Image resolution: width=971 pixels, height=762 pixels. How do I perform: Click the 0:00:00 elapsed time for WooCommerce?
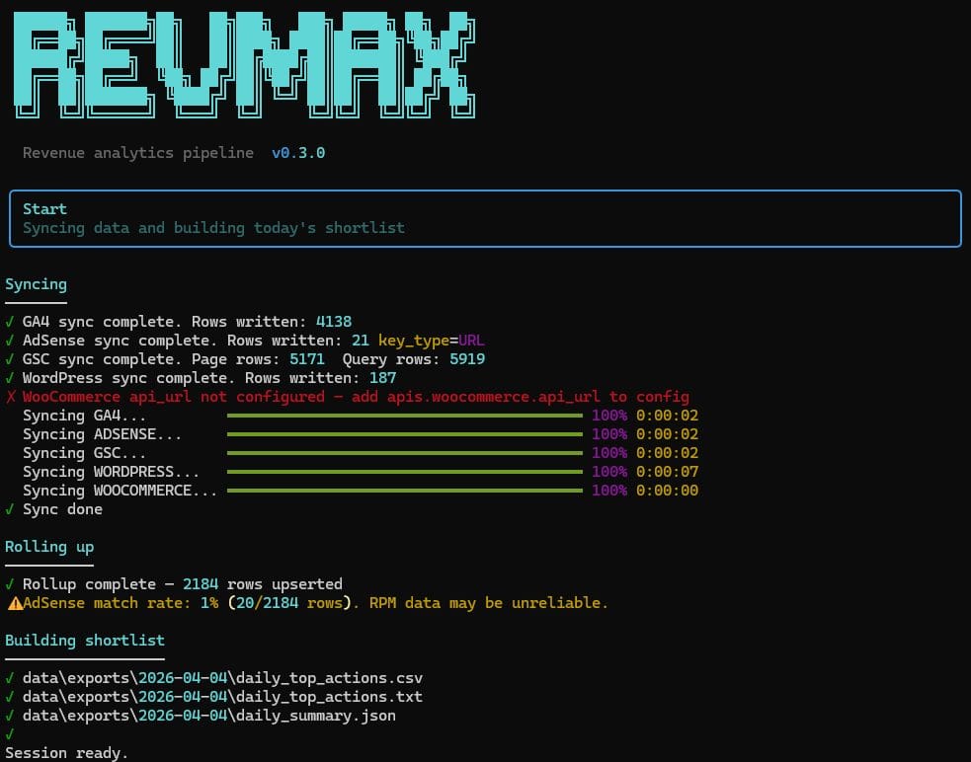pos(667,491)
